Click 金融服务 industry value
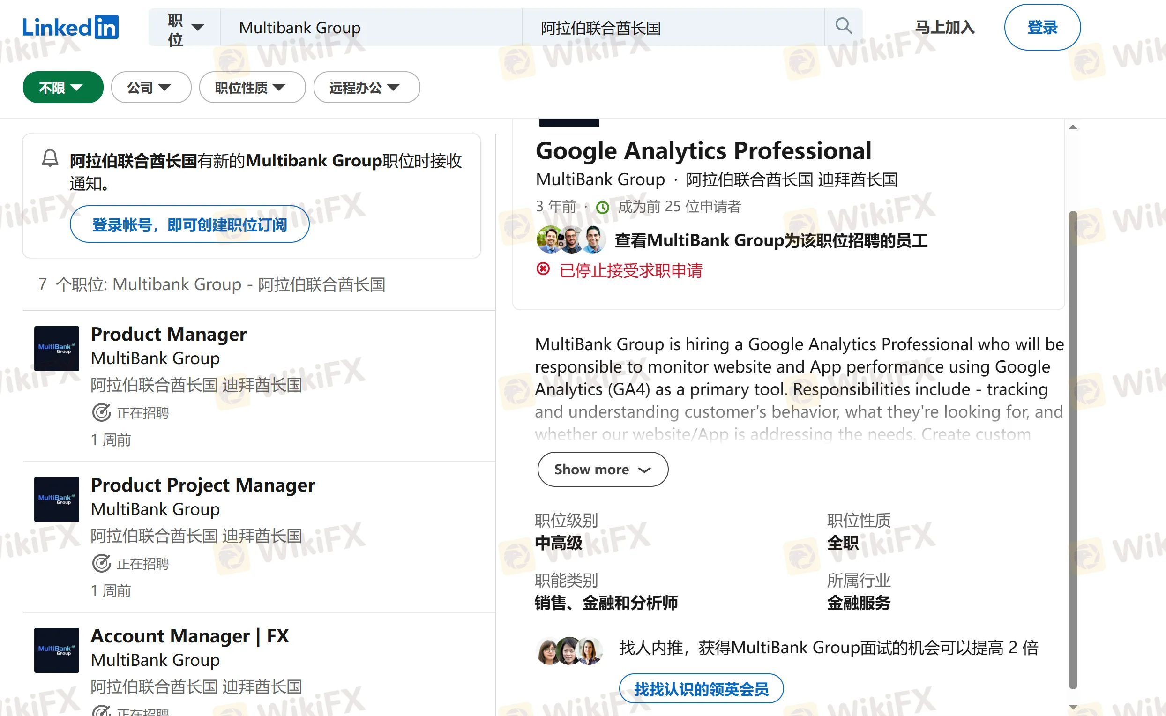The image size is (1166, 716). coord(859,603)
